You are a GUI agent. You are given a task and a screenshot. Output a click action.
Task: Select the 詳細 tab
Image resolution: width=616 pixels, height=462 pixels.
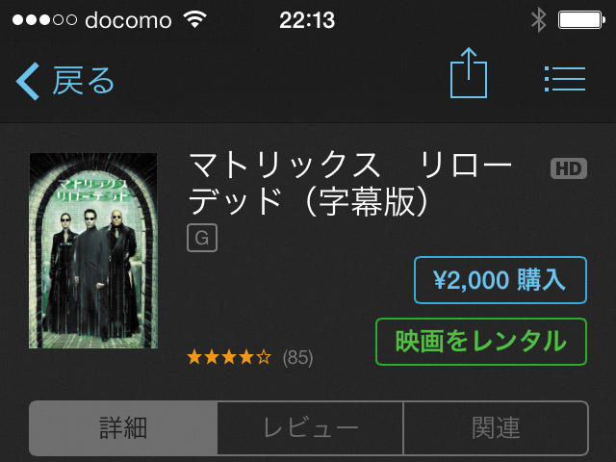coord(123,427)
